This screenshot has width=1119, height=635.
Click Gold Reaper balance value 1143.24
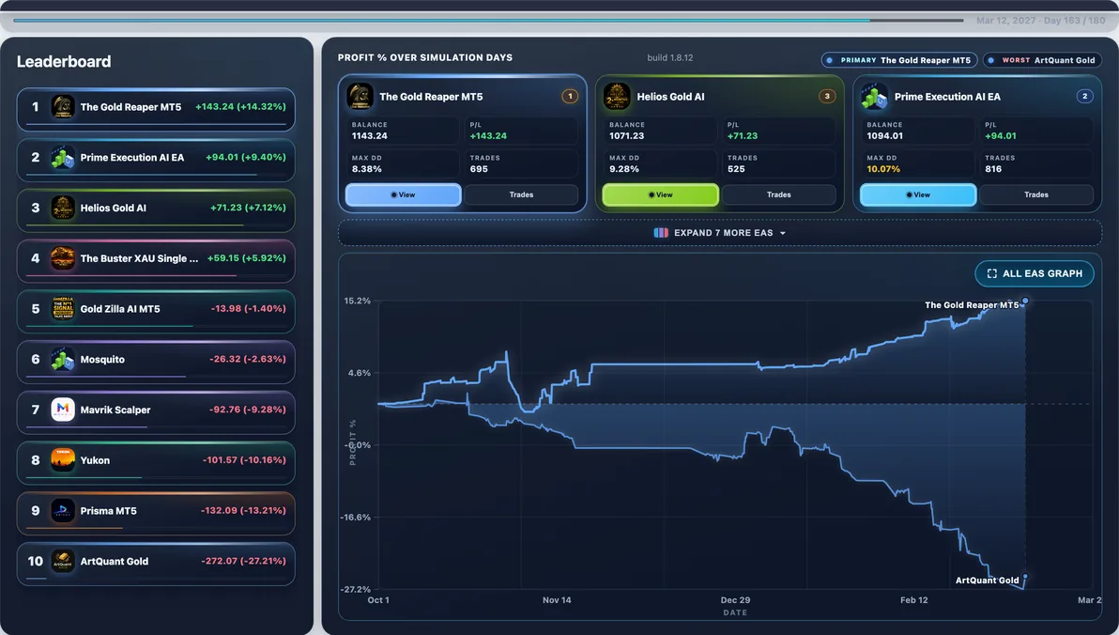(x=370, y=135)
